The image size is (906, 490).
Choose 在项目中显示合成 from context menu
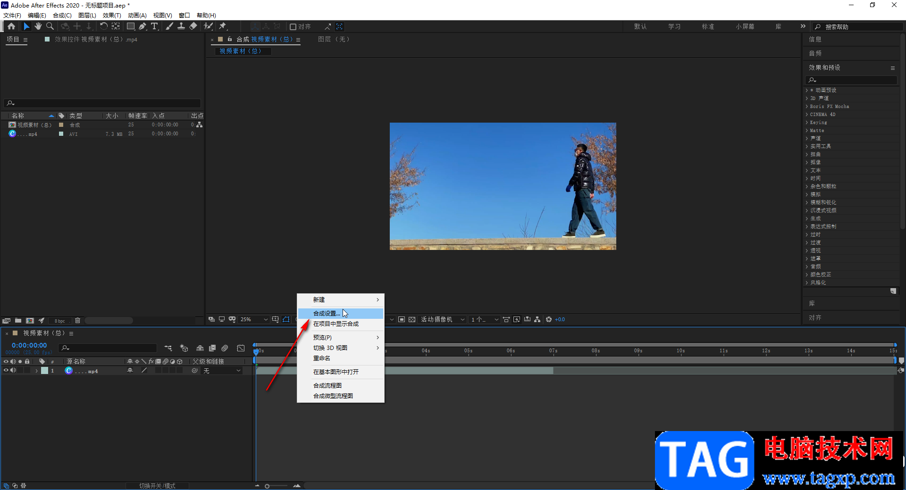click(340, 324)
